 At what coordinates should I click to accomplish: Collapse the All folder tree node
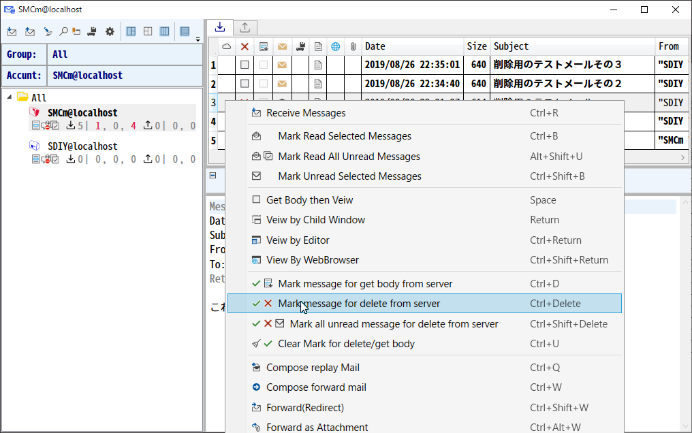click(x=10, y=97)
